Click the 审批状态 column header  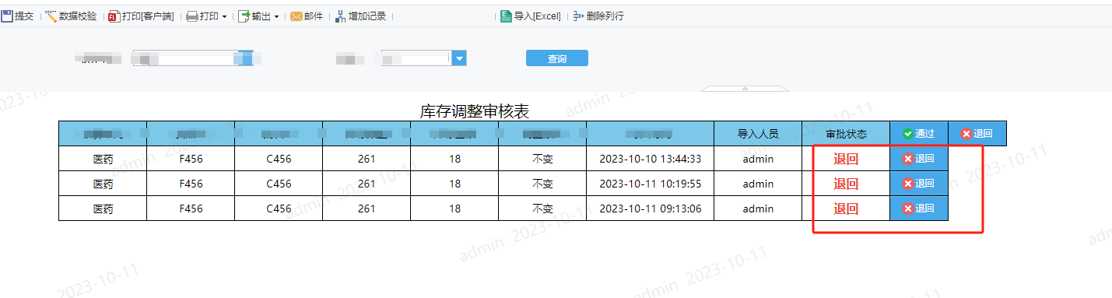[x=846, y=134]
